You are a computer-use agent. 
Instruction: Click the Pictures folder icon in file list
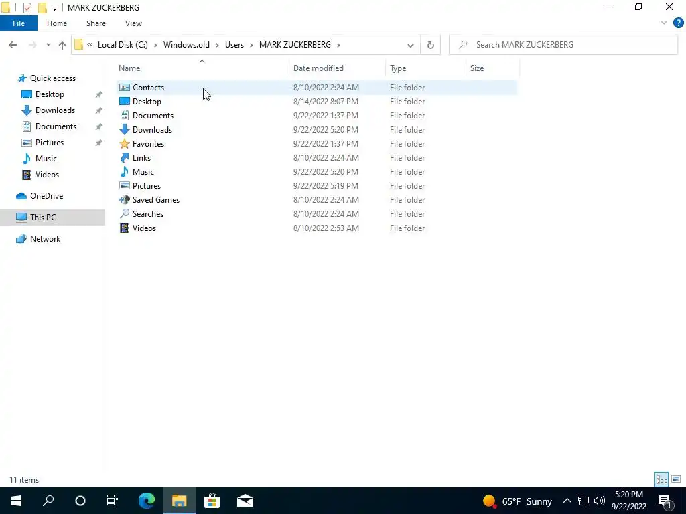[x=124, y=186]
